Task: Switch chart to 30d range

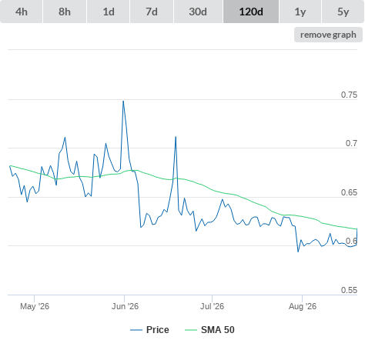Action: point(198,12)
